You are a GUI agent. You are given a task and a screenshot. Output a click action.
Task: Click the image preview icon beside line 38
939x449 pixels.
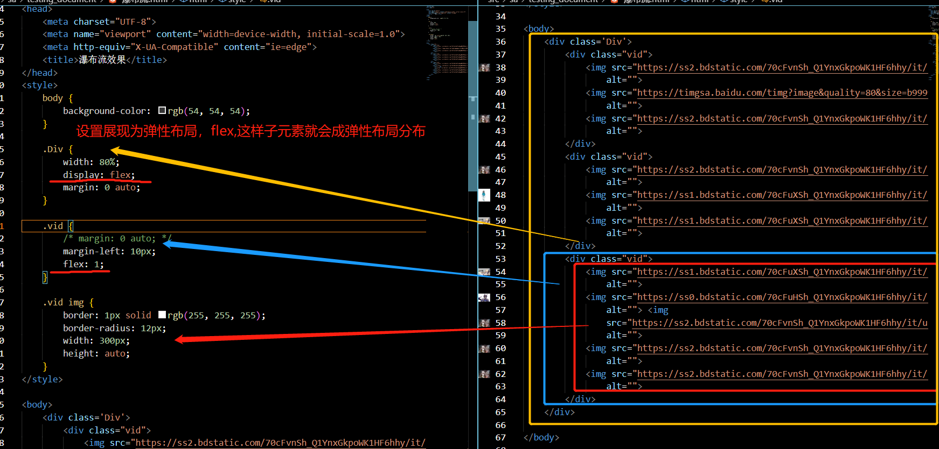point(484,68)
